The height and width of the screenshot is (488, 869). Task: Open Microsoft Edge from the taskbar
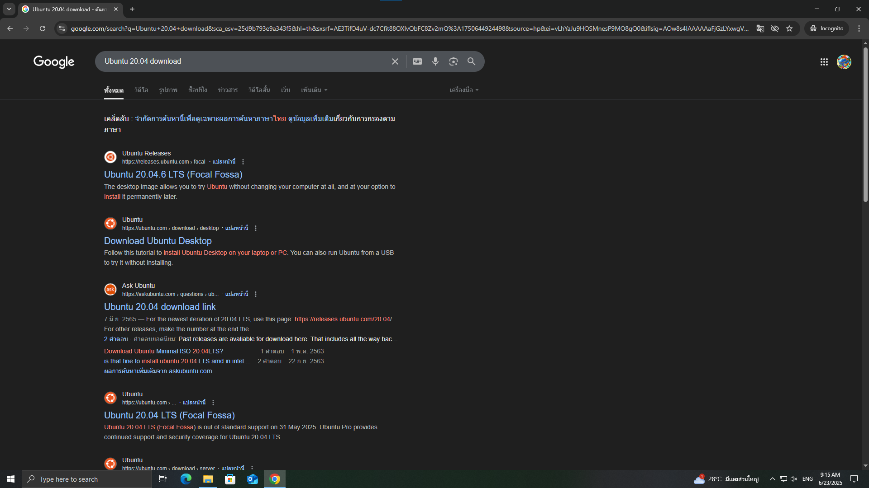point(186,479)
